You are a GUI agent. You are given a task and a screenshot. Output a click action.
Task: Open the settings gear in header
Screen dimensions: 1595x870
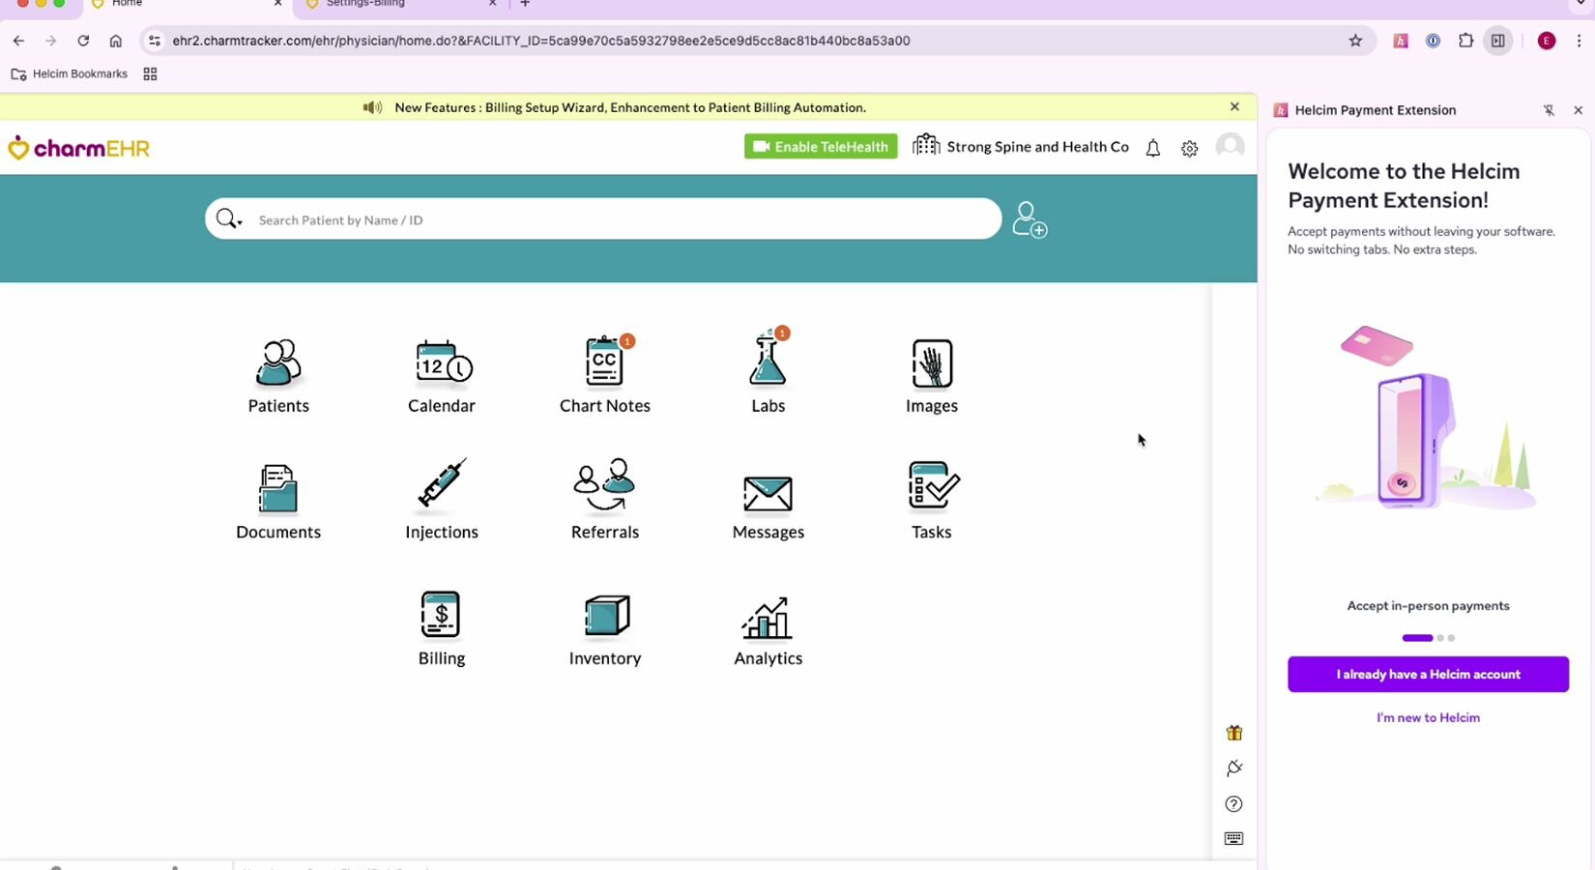1189,148
